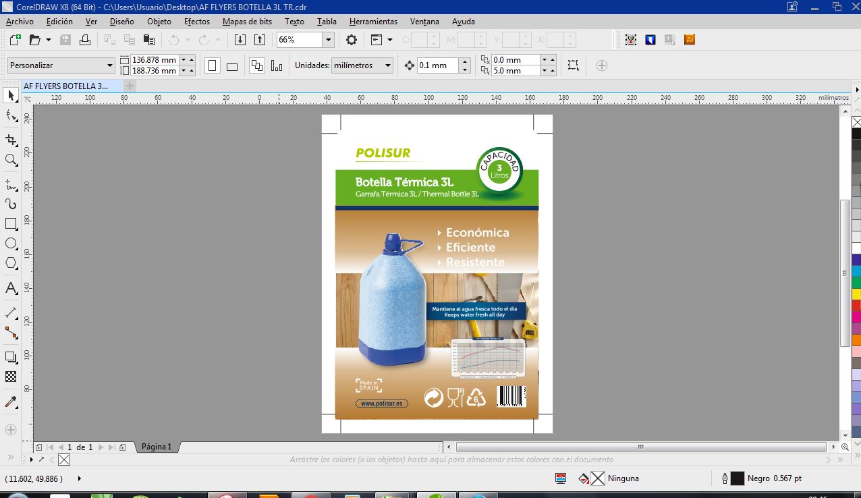This screenshot has width=861, height=498.
Task: Select the Pick (arrow) tool
Action: click(11, 95)
